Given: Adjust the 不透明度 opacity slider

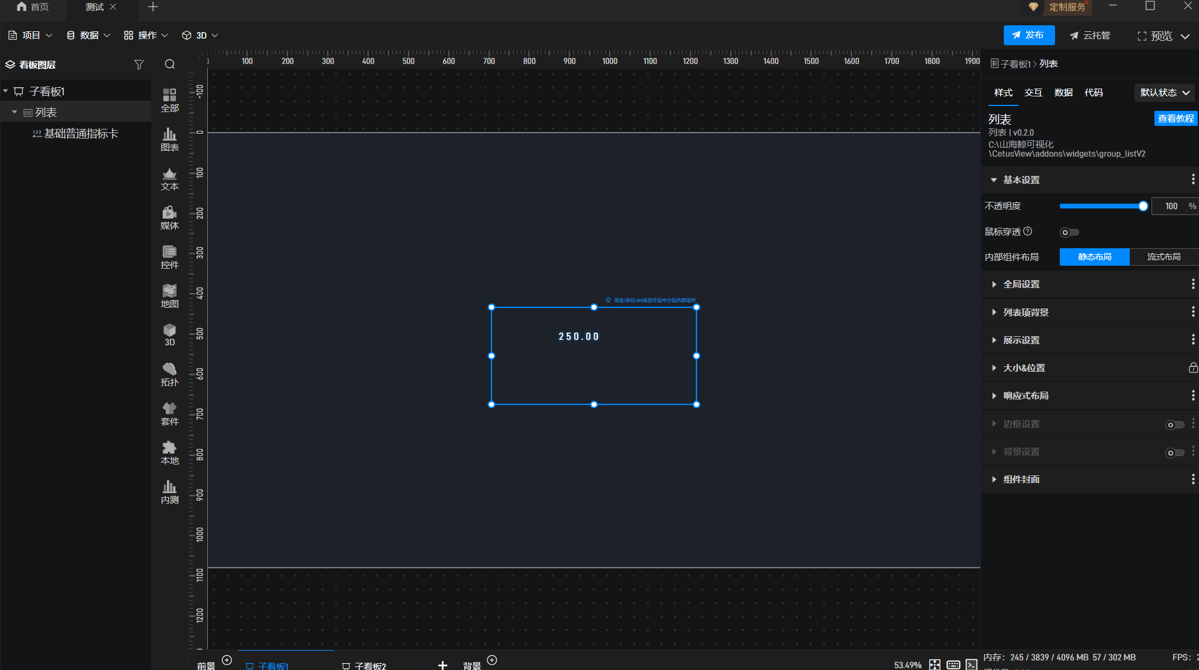Looking at the screenshot, I should pyautogui.click(x=1142, y=206).
